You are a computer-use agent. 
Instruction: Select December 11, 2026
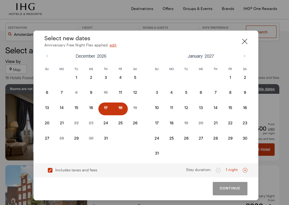[x=120, y=93]
